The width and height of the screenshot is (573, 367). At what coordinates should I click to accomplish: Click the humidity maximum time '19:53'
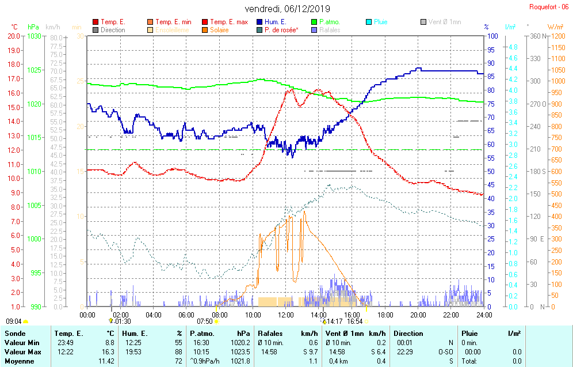pyautogui.click(x=133, y=352)
